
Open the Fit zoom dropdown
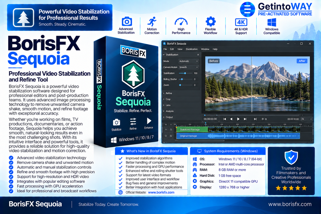pyautogui.click(x=307, y=119)
